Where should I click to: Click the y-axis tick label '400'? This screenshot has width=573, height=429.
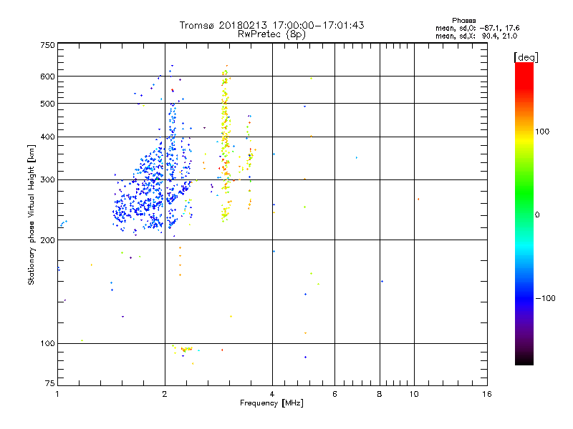point(47,137)
